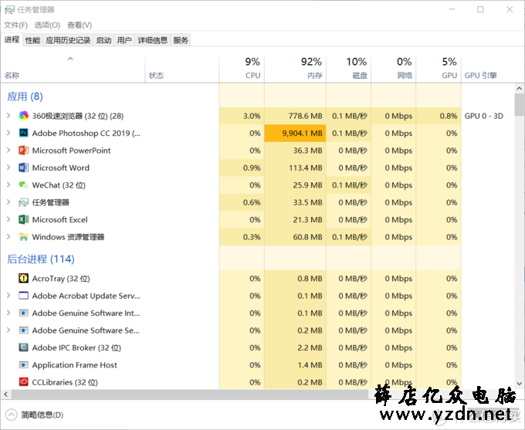Switch to the 服务 tab
The width and height of the screenshot is (525, 430).
pos(181,40)
